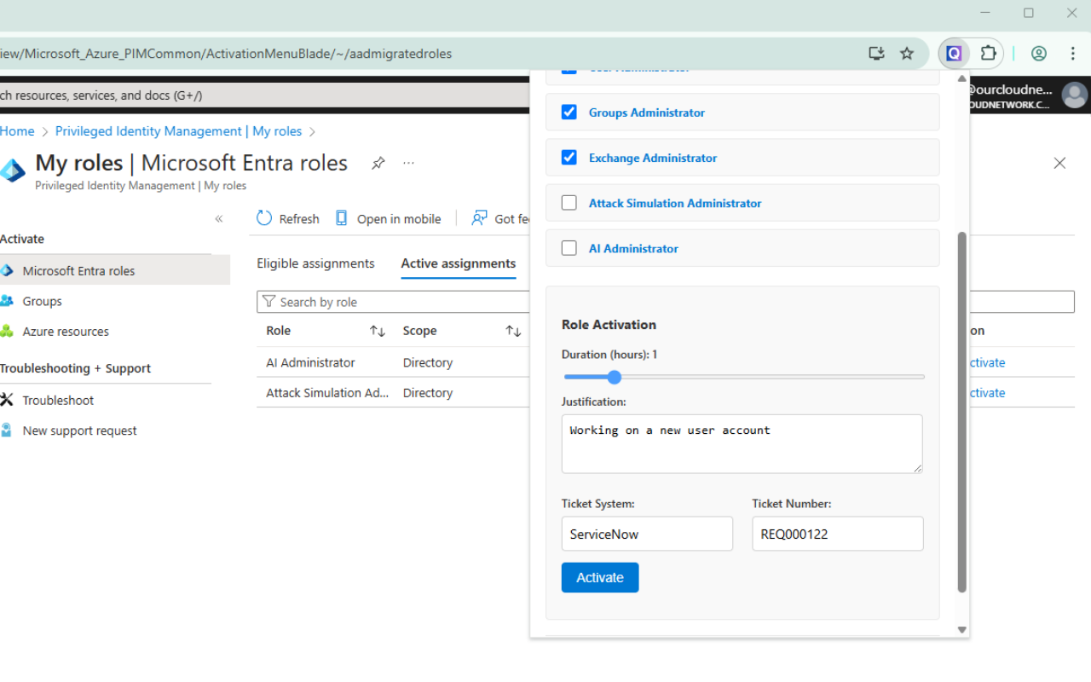Open the browser Extensions puzzle menu
This screenshot has width=1091, height=682.
coord(988,54)
